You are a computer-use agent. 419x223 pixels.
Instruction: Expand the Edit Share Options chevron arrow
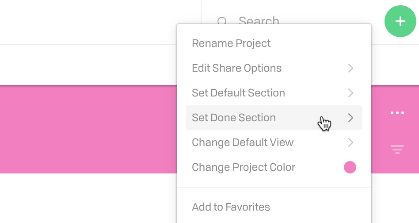[x=350, y=68]
